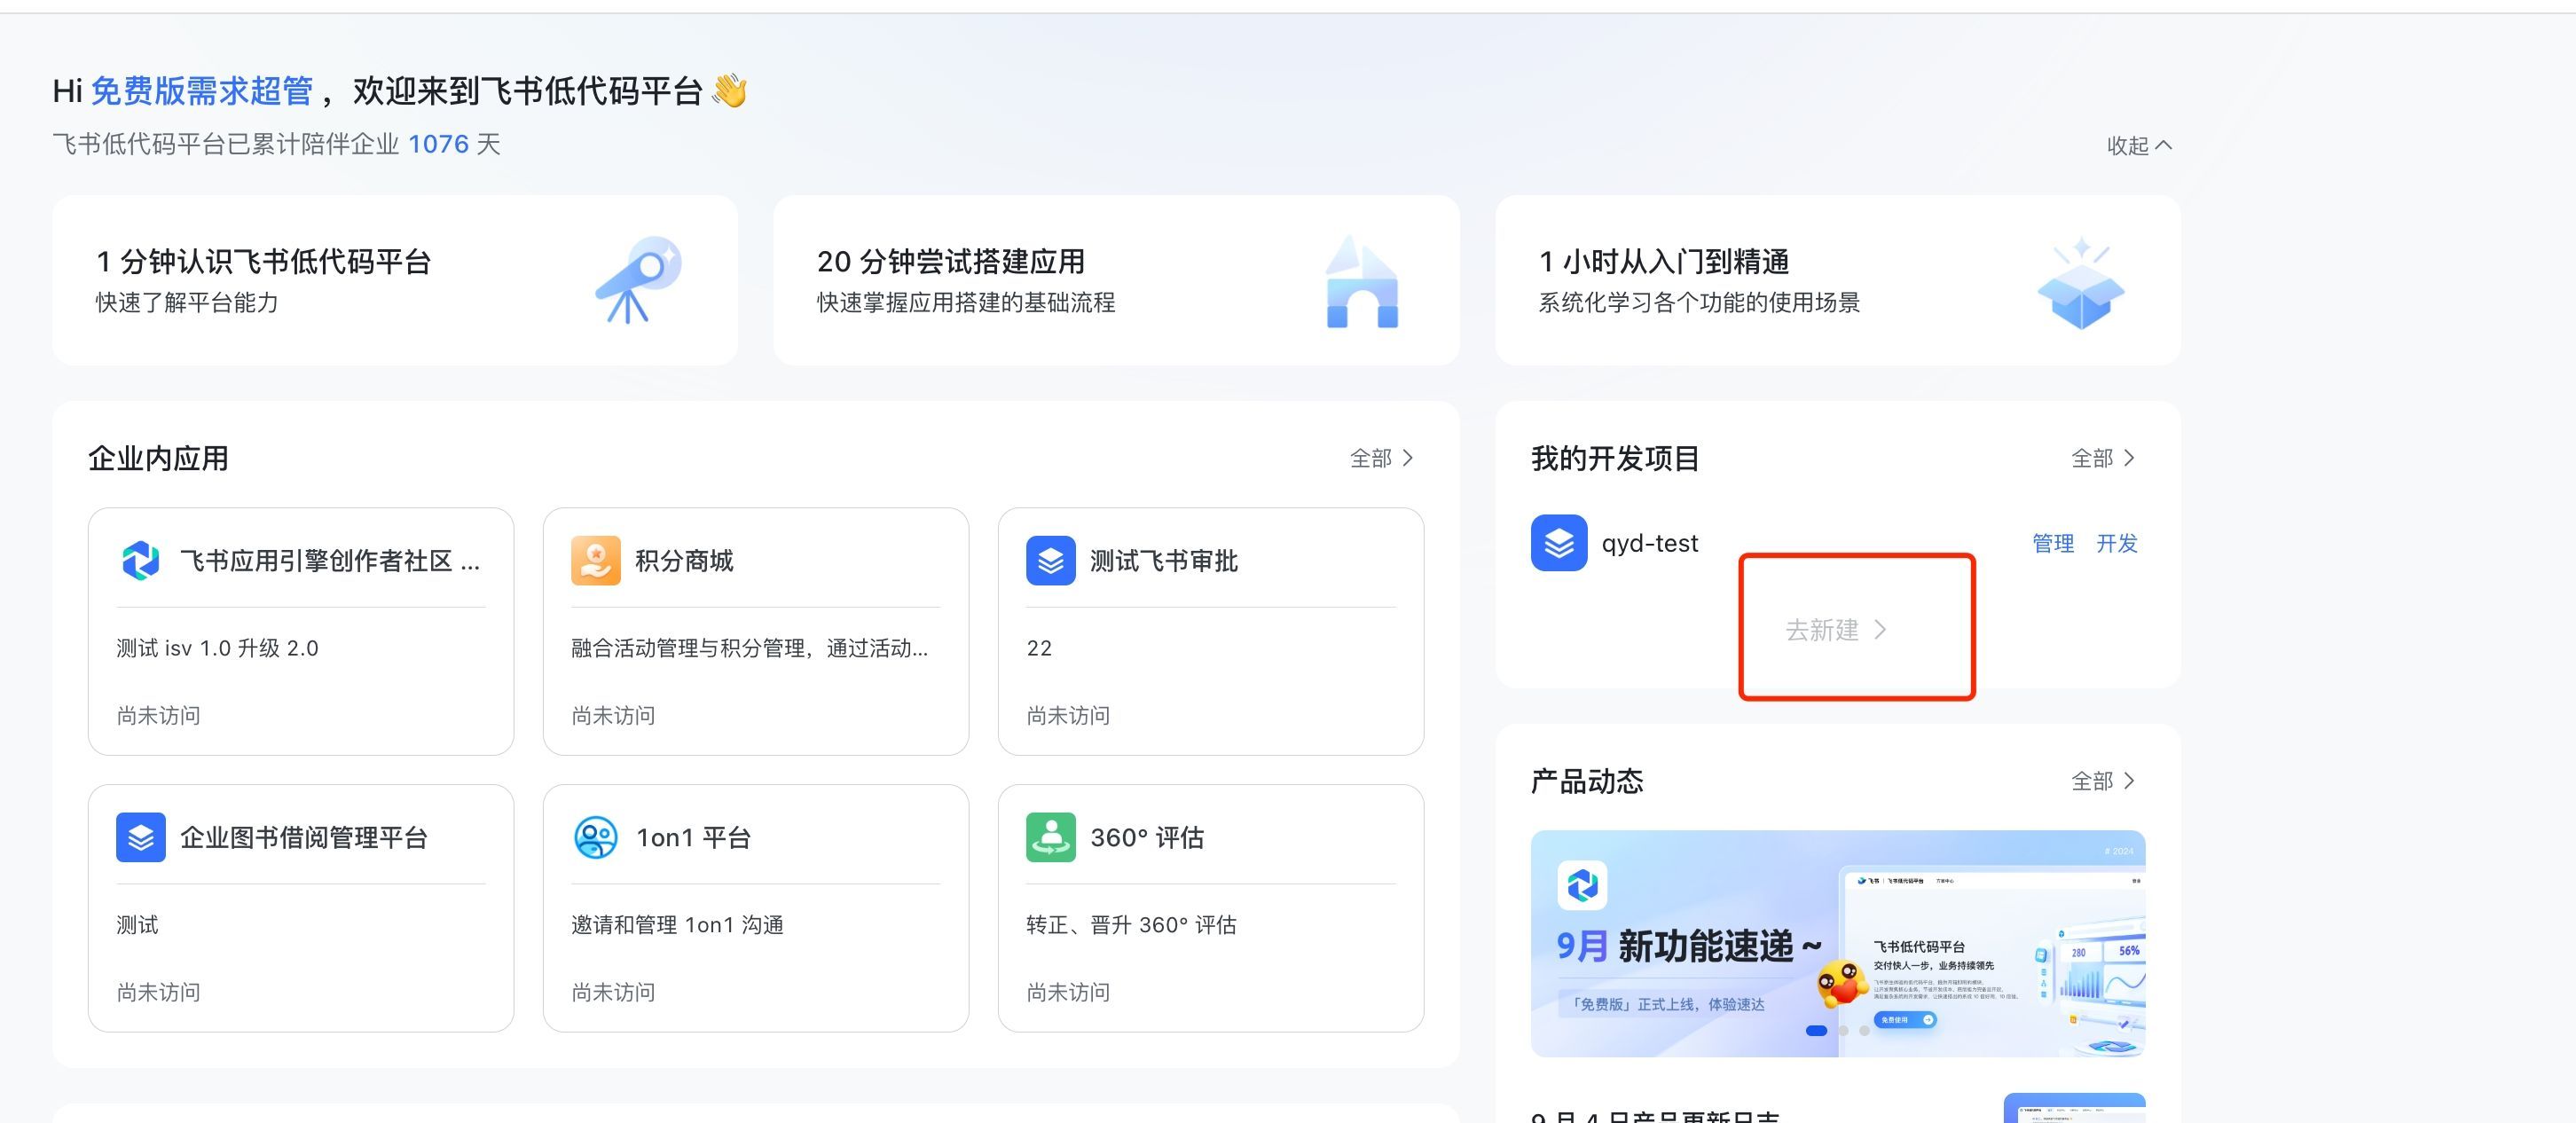Click 管理 for qyd-test project
The height and width of the screenshot is (1123, 2576).
click(x=2053, y=543)
